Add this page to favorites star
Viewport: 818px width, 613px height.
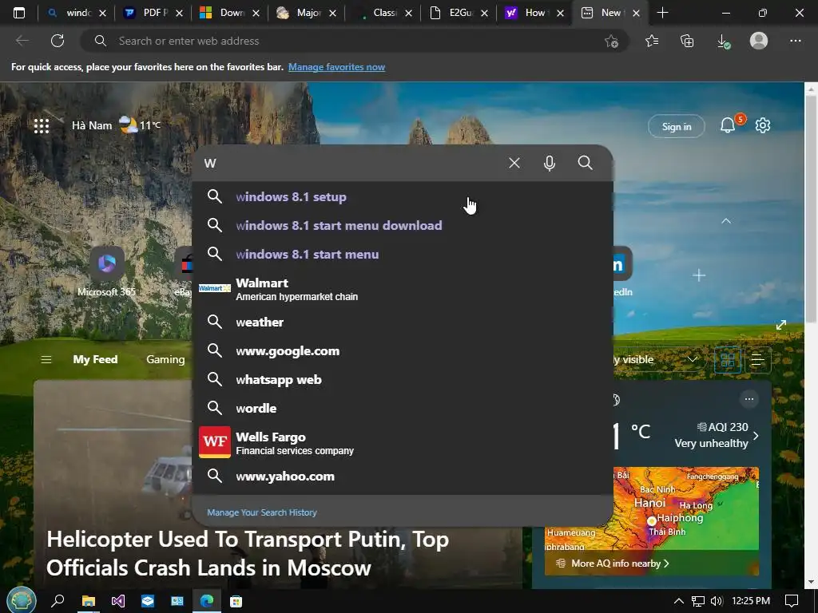[611, 41]
